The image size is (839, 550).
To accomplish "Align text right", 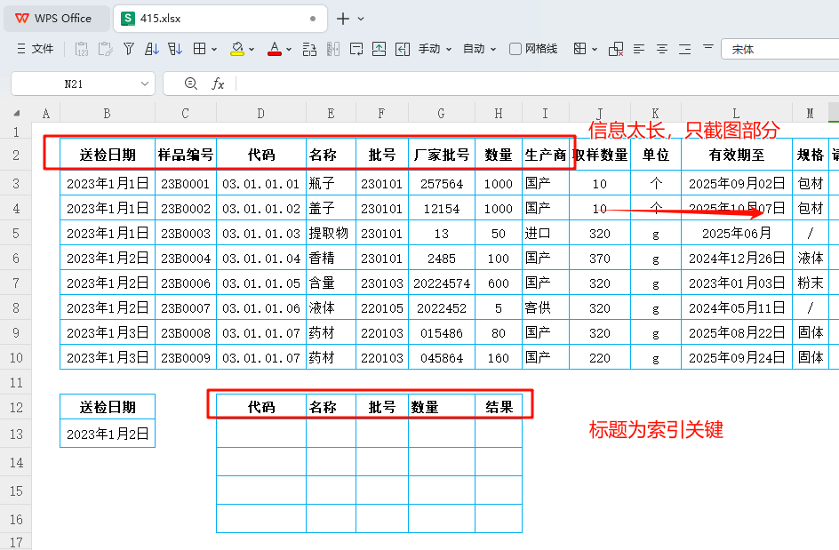I will [x=685, y=49].
